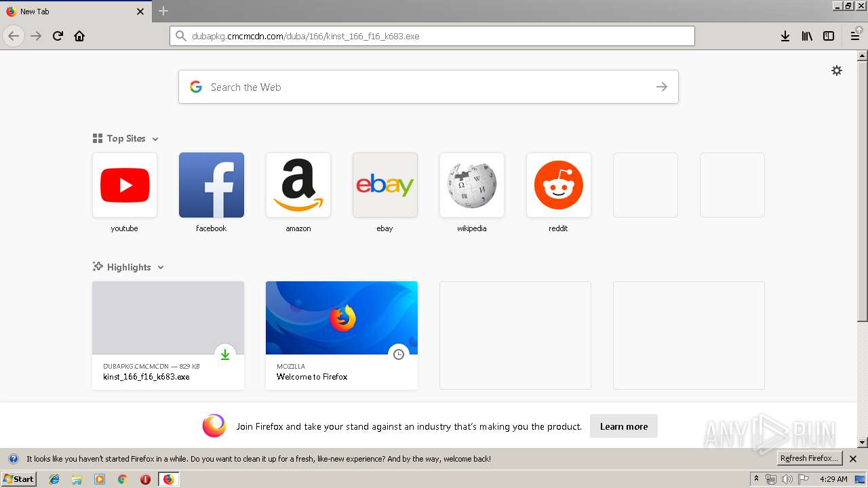868x488 pixels.
Task: Click the Action Center flag tray icon
Action: (804, 479)
